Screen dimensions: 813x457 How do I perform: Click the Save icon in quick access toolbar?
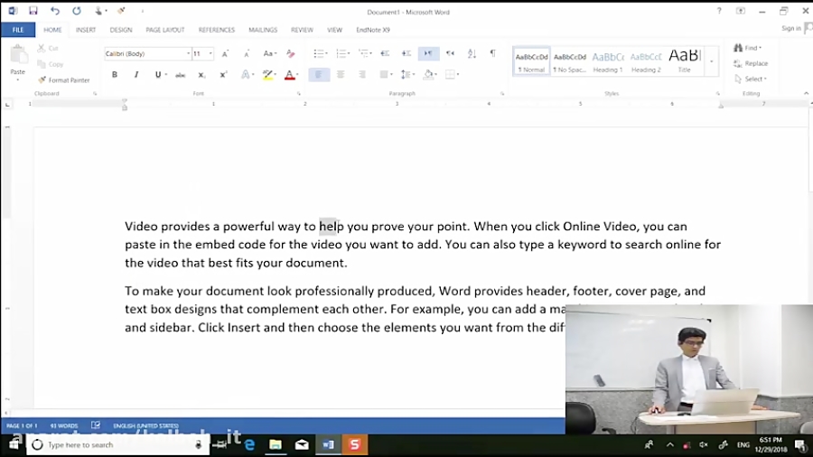pos(33,11)
